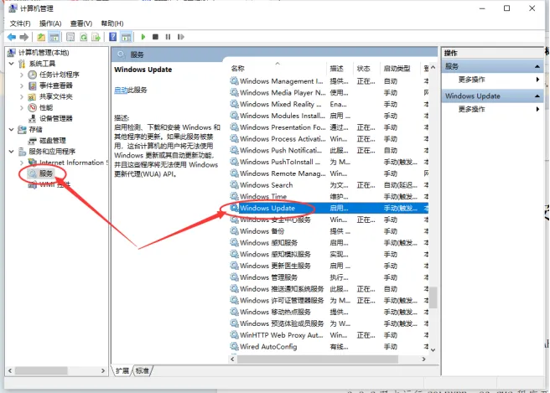Expand the Internet Information node arrow

click(22, 163)
